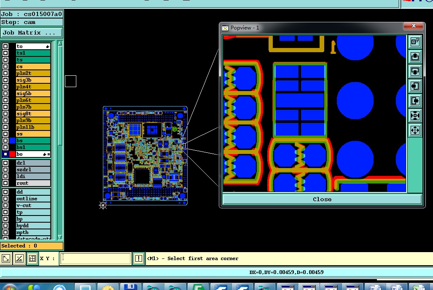Pan Popview up with the up-arrow icon
Viewport: 433px width, 290px height.
click(415, 57)
